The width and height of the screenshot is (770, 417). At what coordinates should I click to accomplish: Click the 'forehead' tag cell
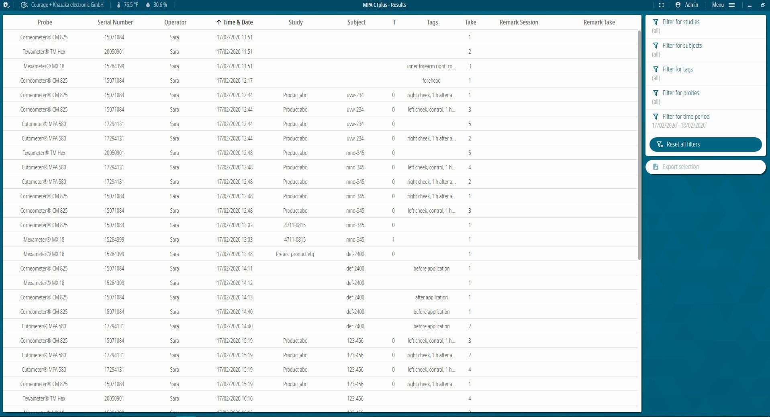[431, 81]
